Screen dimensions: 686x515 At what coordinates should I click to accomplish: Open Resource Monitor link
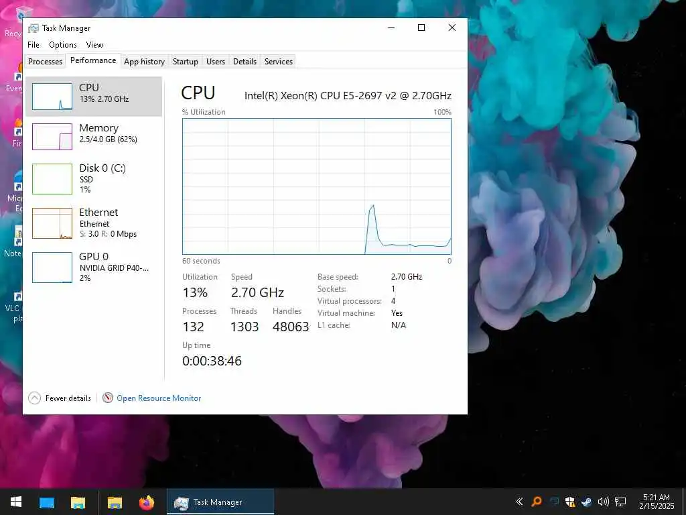159,398
